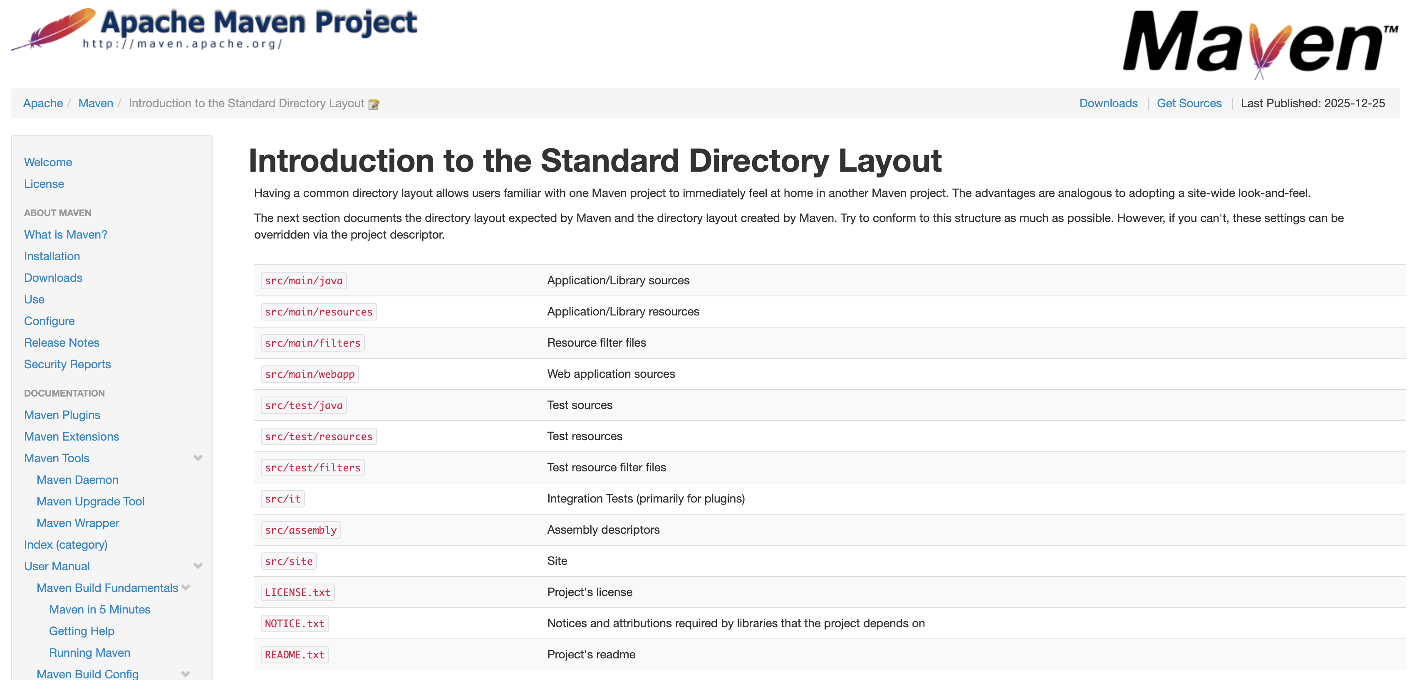1417x680 pixels.
Task: Open the License page link
Action: click(x=44, y=184)
